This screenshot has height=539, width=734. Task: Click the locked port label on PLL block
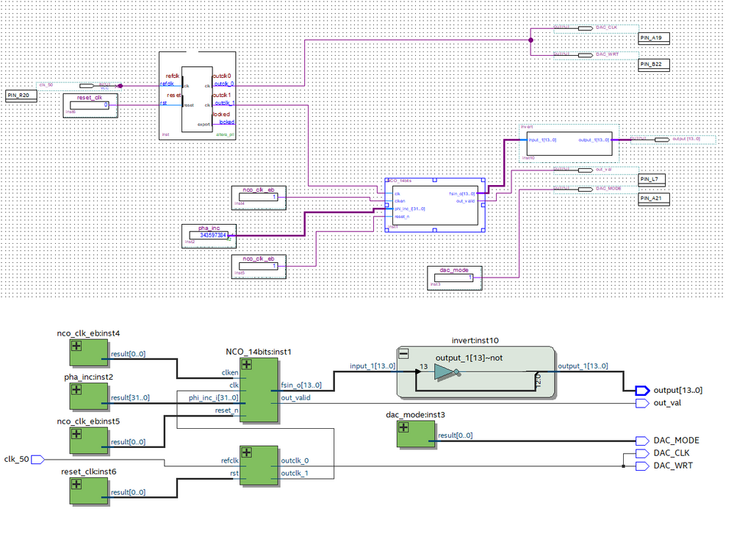pos(226,122)
